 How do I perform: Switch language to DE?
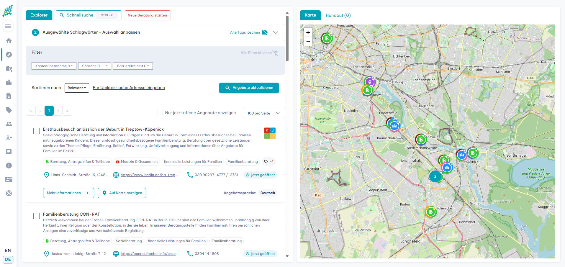8,260
